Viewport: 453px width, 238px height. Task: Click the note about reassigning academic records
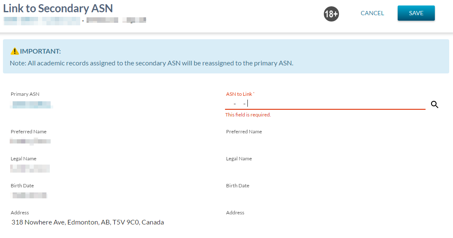151,63
